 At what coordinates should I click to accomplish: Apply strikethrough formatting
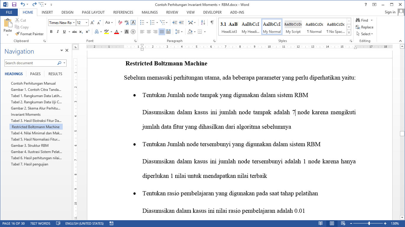pyautogui.click(x=75, y=32)
